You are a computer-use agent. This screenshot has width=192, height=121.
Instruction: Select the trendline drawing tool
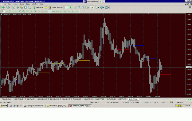click(x=20, y=11)
